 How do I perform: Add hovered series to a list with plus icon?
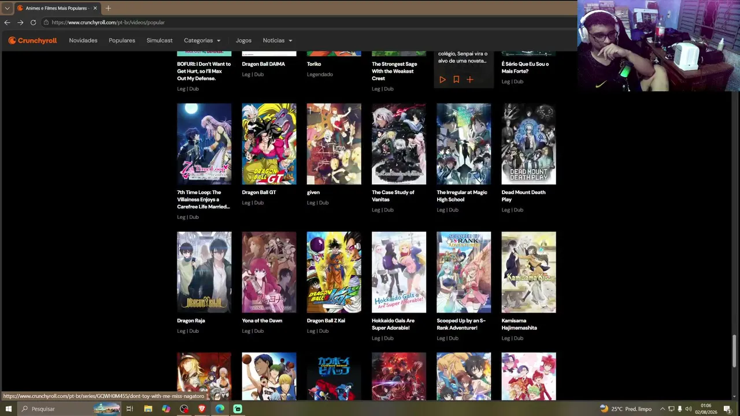coord(470,80)
